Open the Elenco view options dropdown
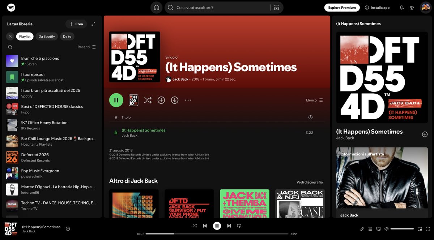The height and width of the screenshot is (240, 434). point(314,100)
